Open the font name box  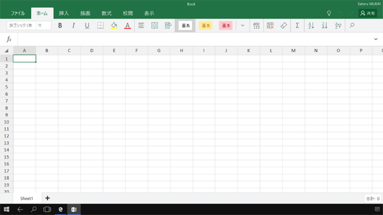click(22, 25)
